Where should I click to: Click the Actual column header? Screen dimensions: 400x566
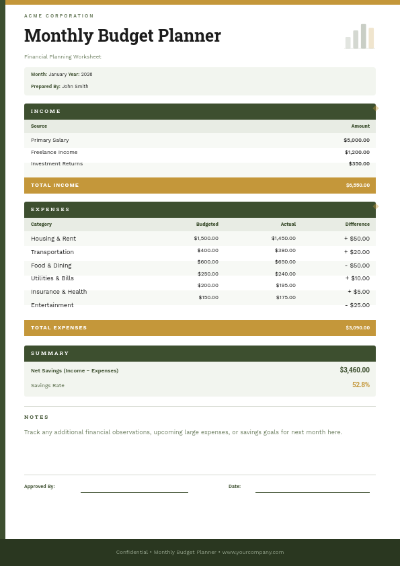pyautogui.click(x=288, y=224)
